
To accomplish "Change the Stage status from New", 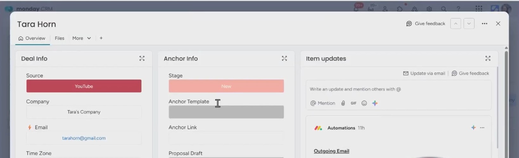I will pos(226,86).
